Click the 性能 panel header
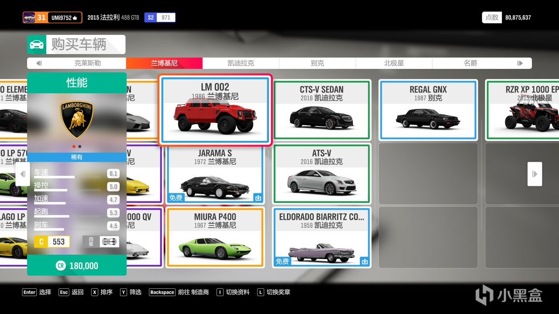 pyautogui.click(x=77, y=82)
